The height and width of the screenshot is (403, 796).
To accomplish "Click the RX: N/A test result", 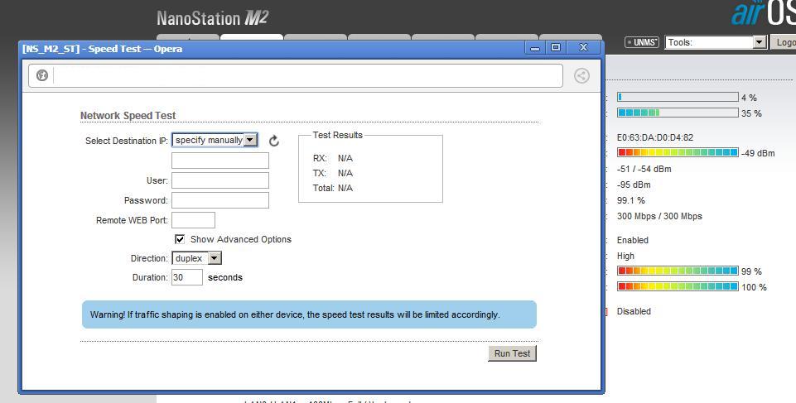I will 333,158.
